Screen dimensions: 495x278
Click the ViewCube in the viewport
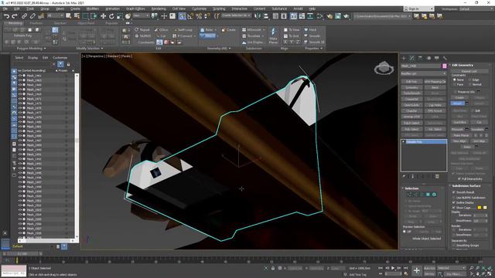coord(384,67)
